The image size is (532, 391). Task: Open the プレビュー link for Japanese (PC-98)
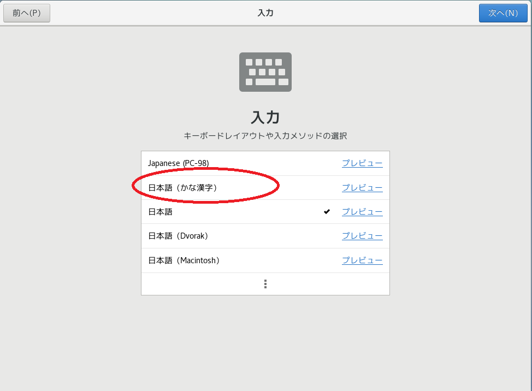coord(362,163)
